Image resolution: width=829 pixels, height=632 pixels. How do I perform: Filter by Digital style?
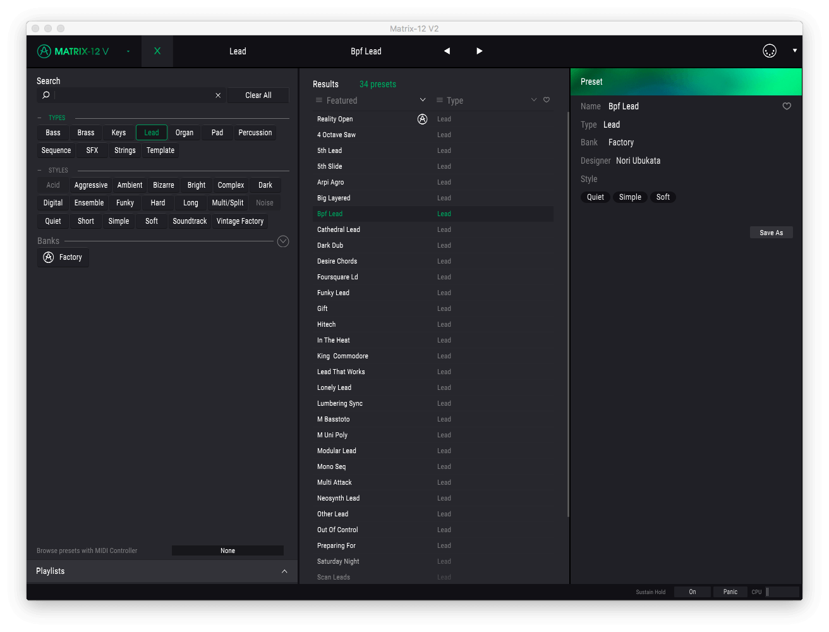pos(53,203)
